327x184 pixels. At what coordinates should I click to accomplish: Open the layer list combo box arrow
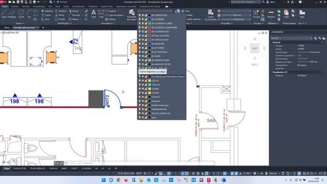(x=172, y=11)
